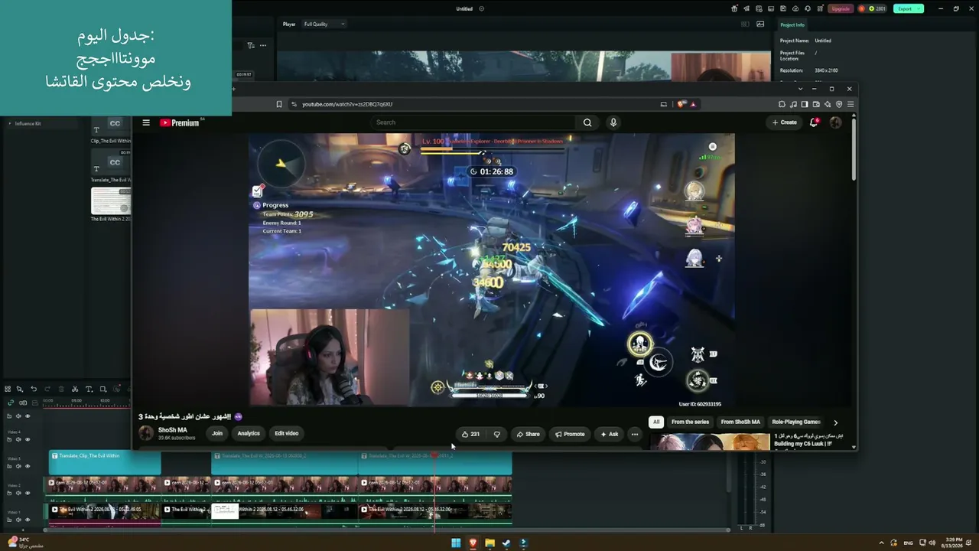Click the Join button under the video
979x551 pixels.
[x=217, y=433]
